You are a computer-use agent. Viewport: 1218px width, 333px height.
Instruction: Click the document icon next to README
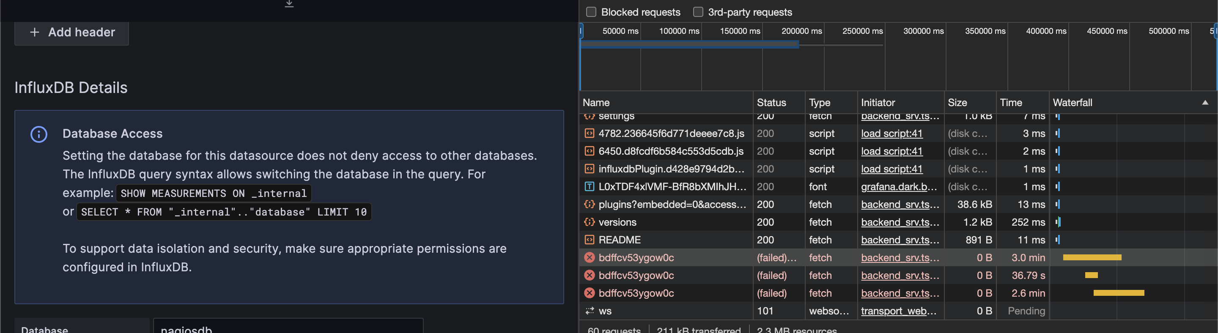tap(589, 240)
